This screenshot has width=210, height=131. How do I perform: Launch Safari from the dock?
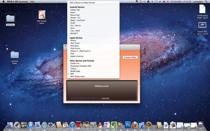pyautogui.click(x=45, y=125)
